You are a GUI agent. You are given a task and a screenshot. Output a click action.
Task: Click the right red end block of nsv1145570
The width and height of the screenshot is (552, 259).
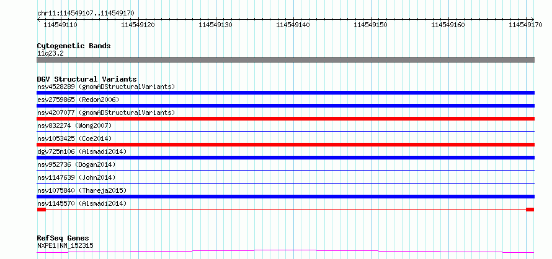[x=530, y=210]
